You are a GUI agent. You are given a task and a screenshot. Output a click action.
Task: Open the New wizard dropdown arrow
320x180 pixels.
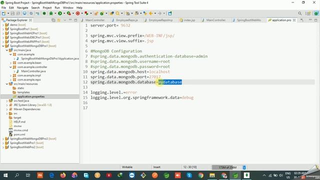pyautogui.click(x=8, y=13)
